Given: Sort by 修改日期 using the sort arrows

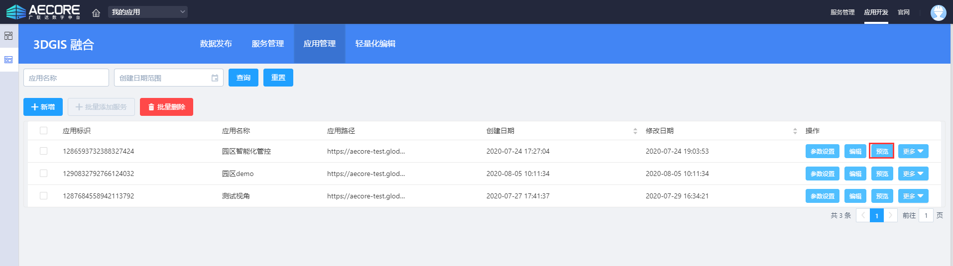Looking at the screenshot, I should coord(795,131).
